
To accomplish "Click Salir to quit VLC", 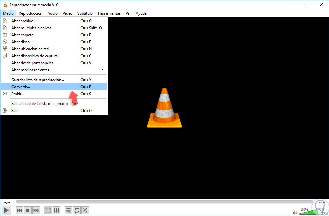I will tap(54, 110).
